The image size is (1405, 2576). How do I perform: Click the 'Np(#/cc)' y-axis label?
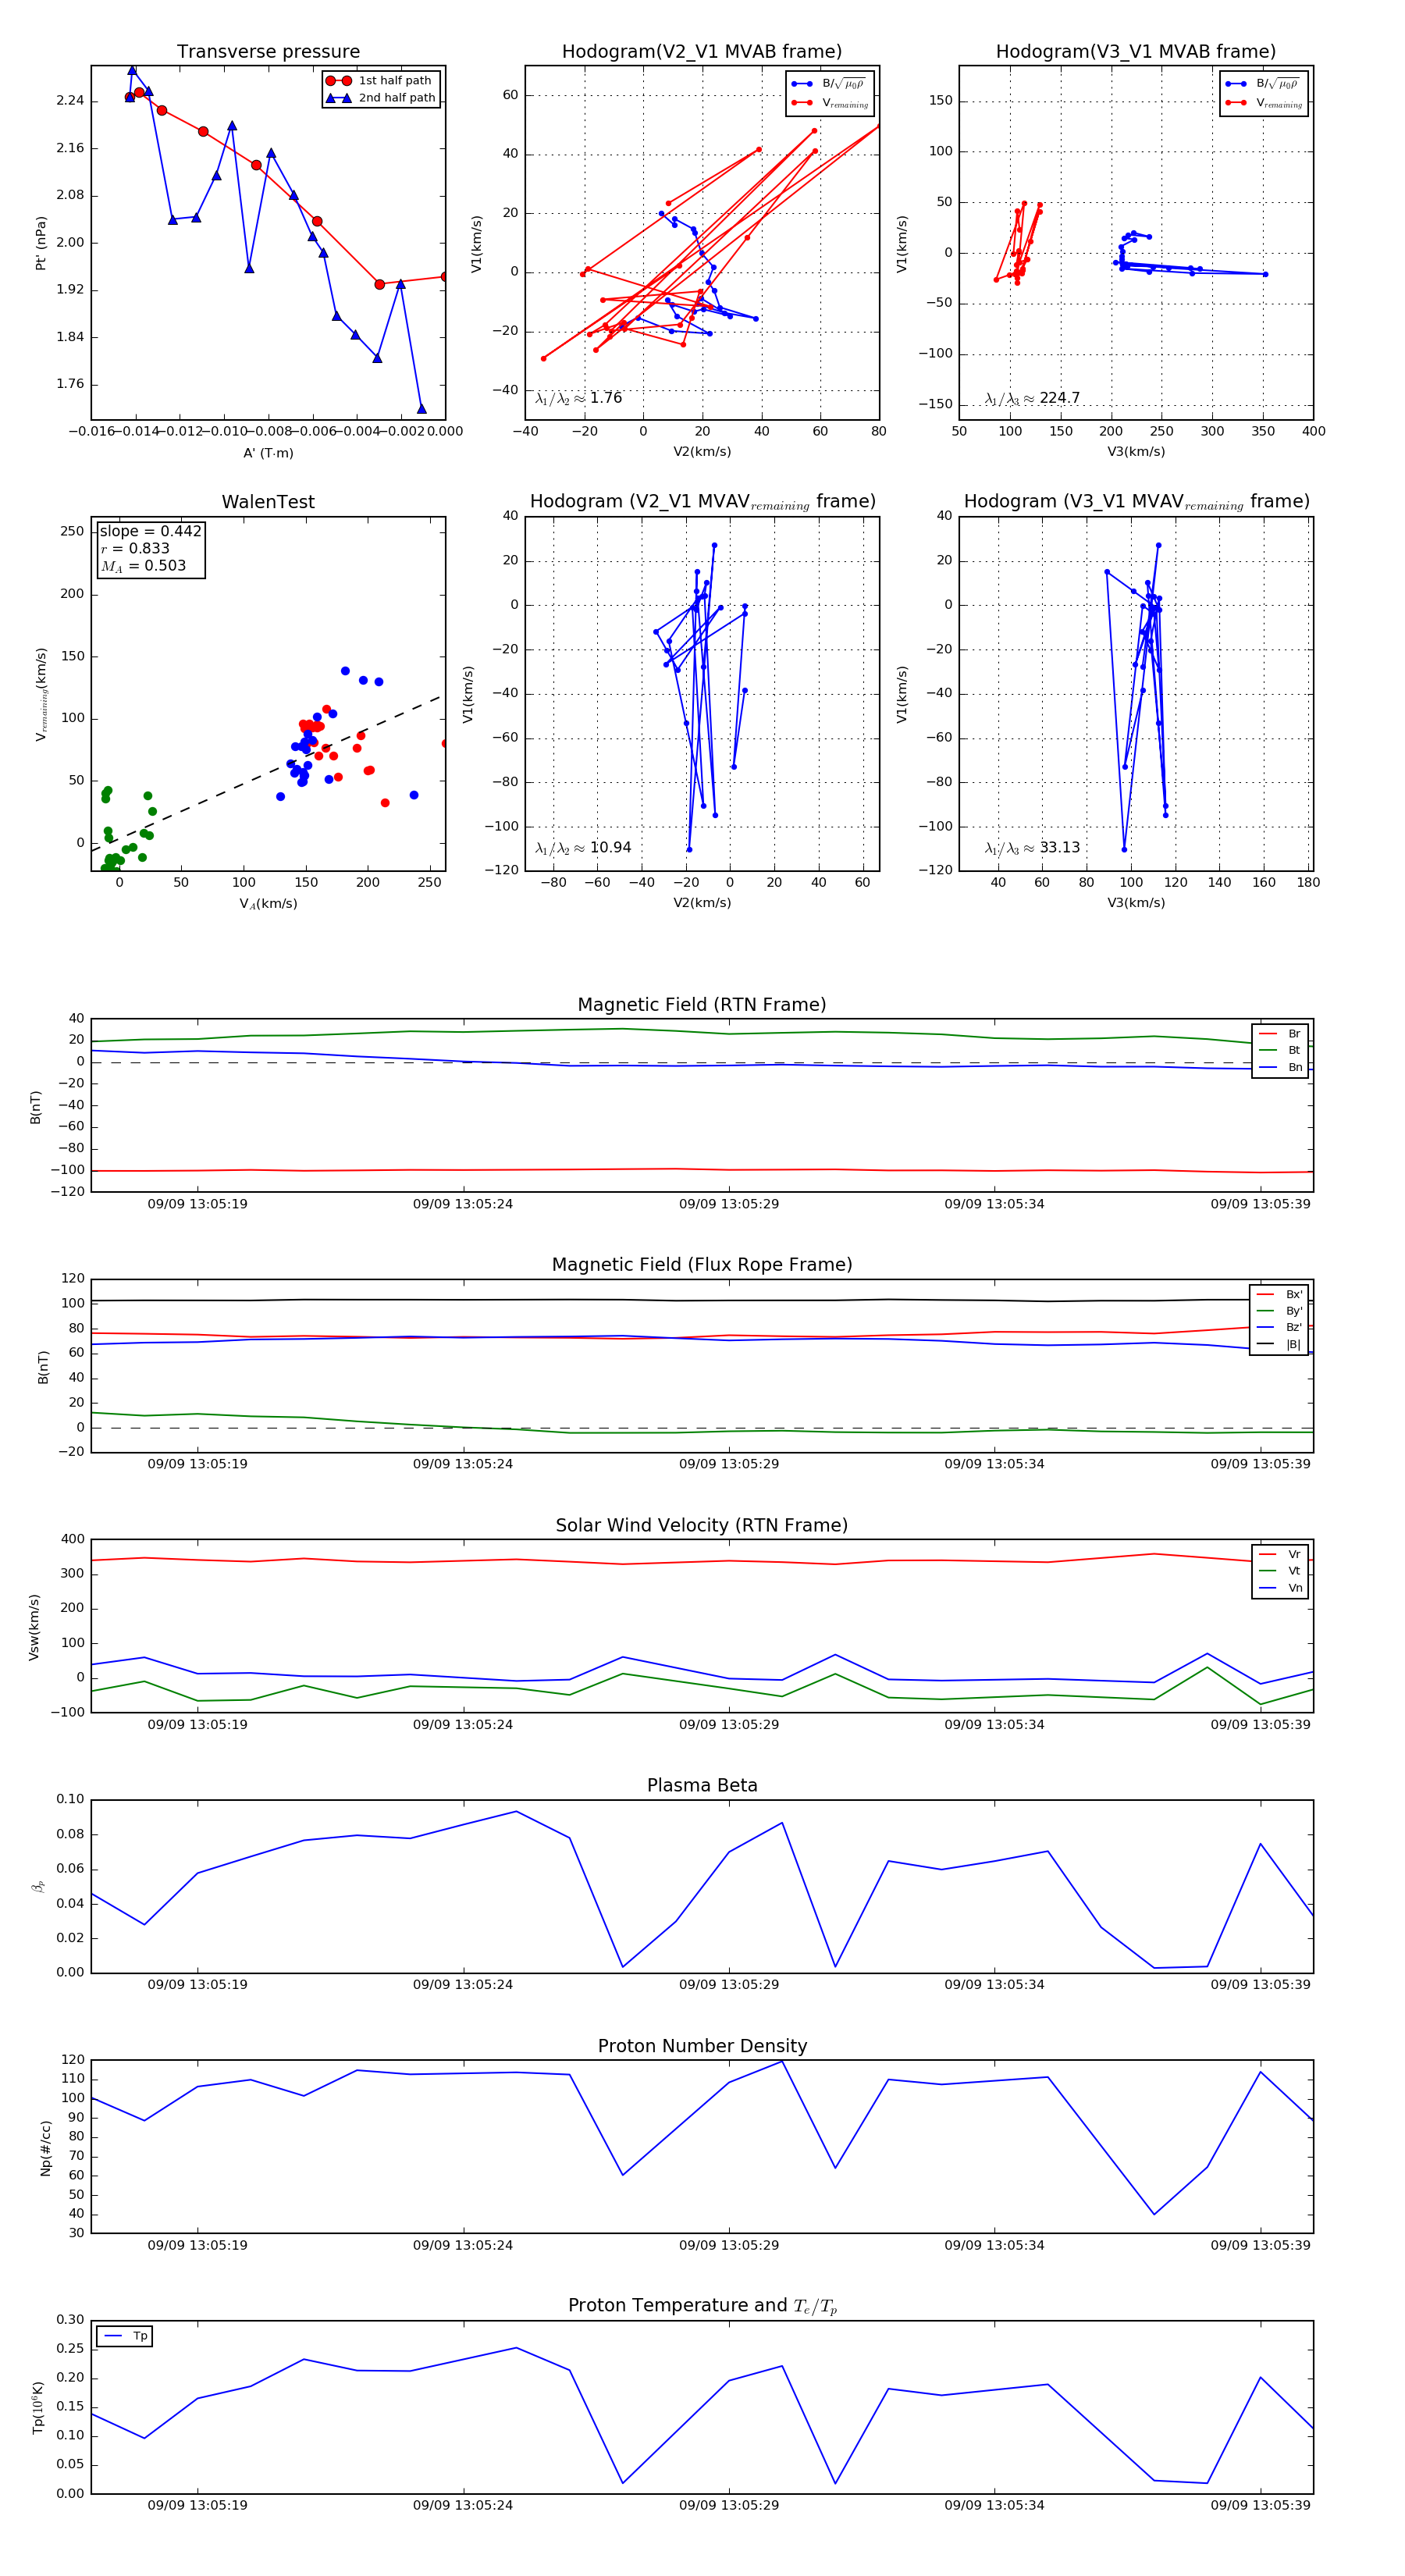pyautogui.click(x=45, y=2148)
